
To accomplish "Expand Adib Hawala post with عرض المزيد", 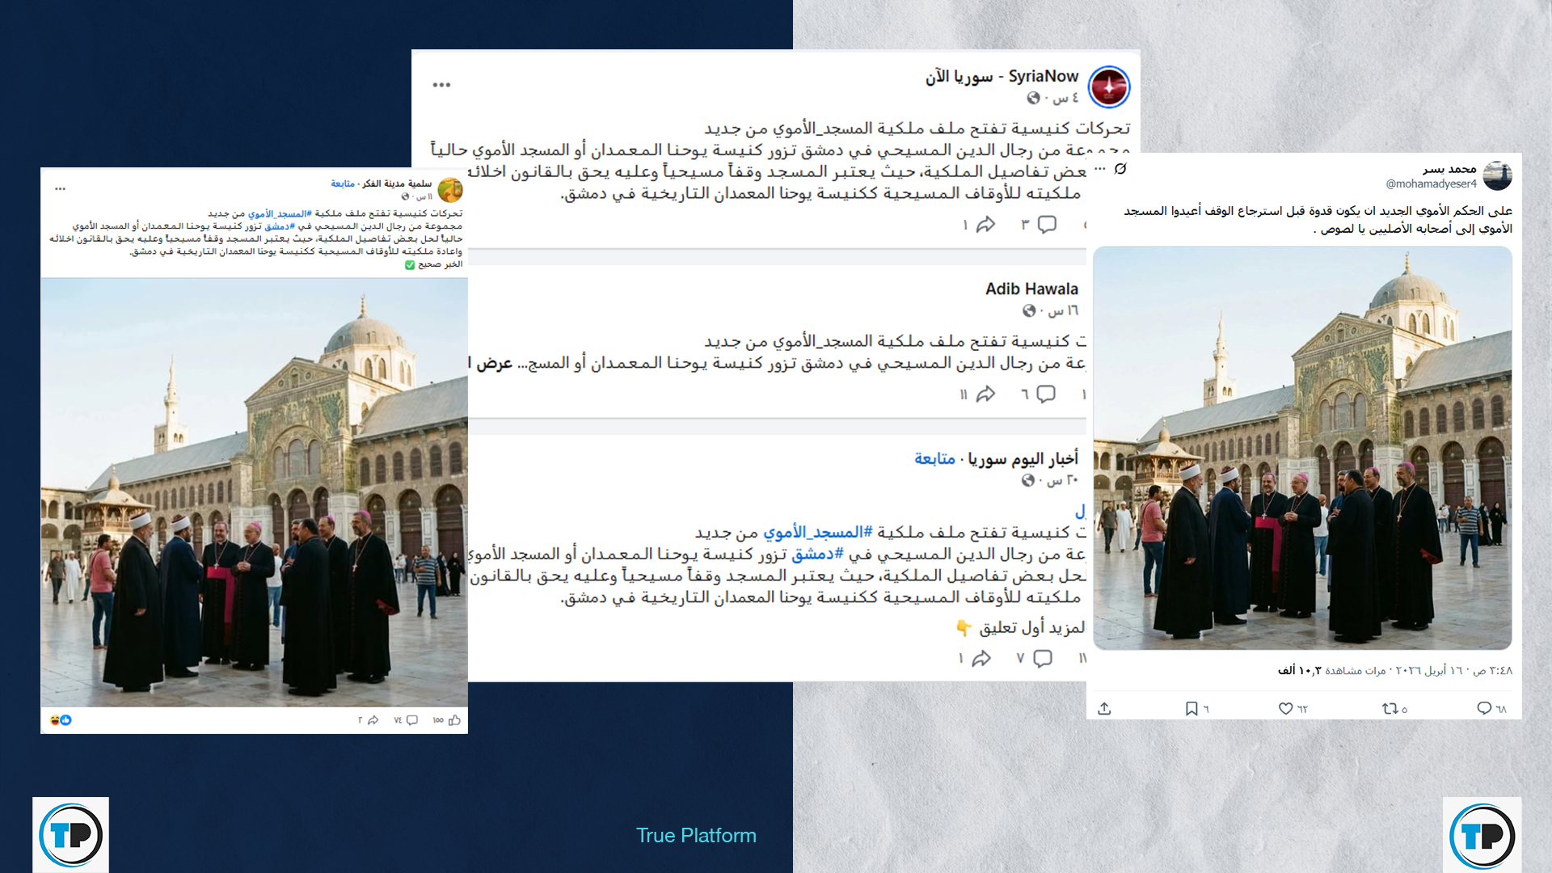I will [x=493, y=363].
